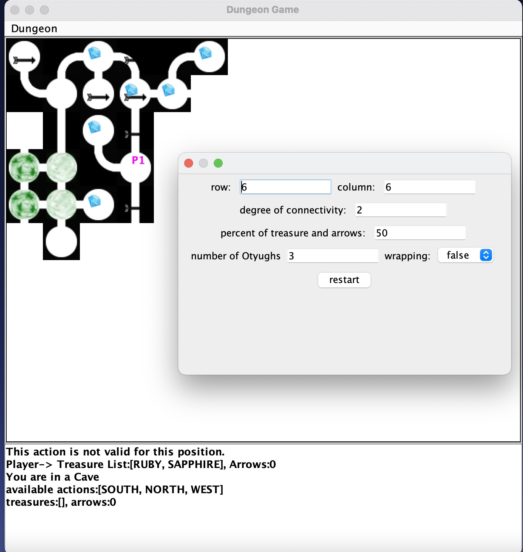Click the "available actions" status line

pos(115,489)
